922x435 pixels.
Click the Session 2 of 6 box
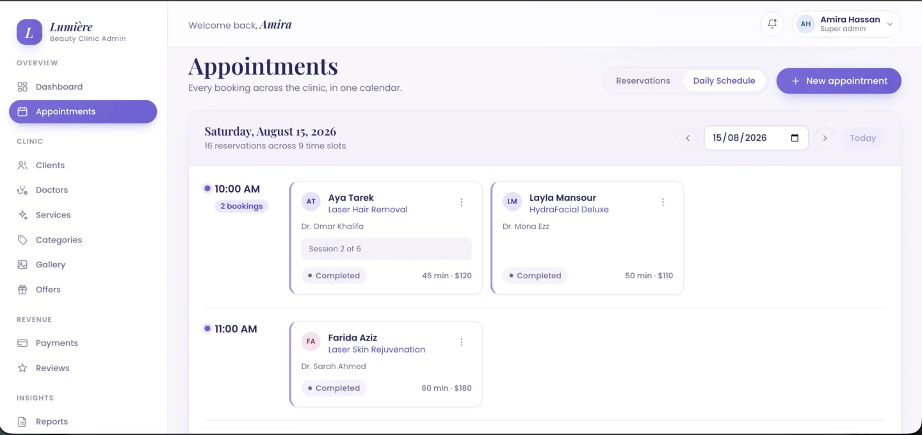click(x=387, y=249)
